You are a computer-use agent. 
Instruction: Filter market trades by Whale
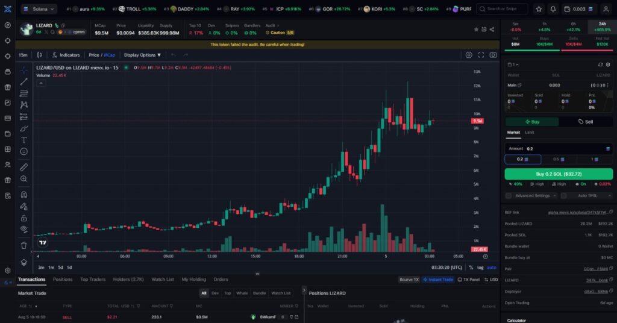[242, 293]
